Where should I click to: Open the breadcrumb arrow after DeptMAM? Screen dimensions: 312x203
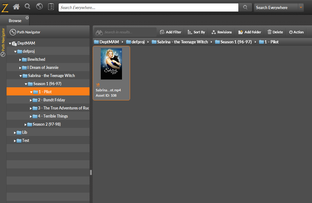coord(122,42)
